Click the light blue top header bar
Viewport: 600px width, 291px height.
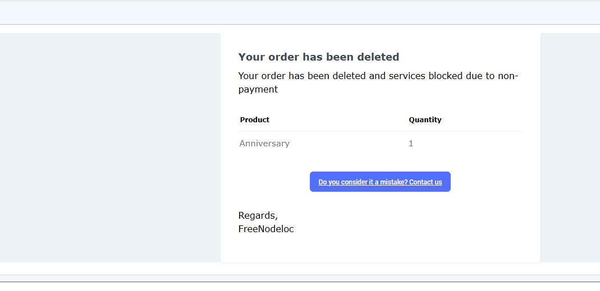click(300, 13)
